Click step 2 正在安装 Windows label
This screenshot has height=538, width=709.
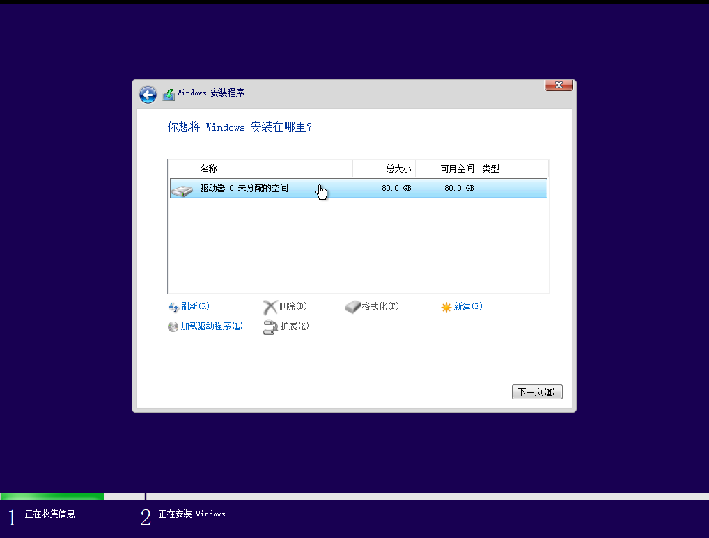pyautogui.click(x=192, y=514)
